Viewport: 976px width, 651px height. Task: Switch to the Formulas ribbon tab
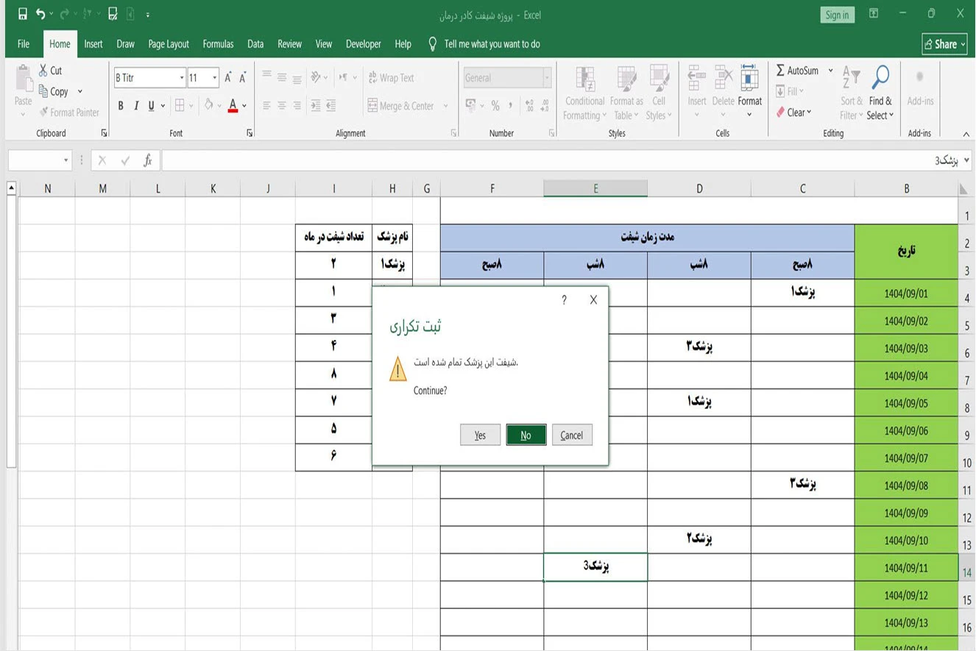point(218,44)
